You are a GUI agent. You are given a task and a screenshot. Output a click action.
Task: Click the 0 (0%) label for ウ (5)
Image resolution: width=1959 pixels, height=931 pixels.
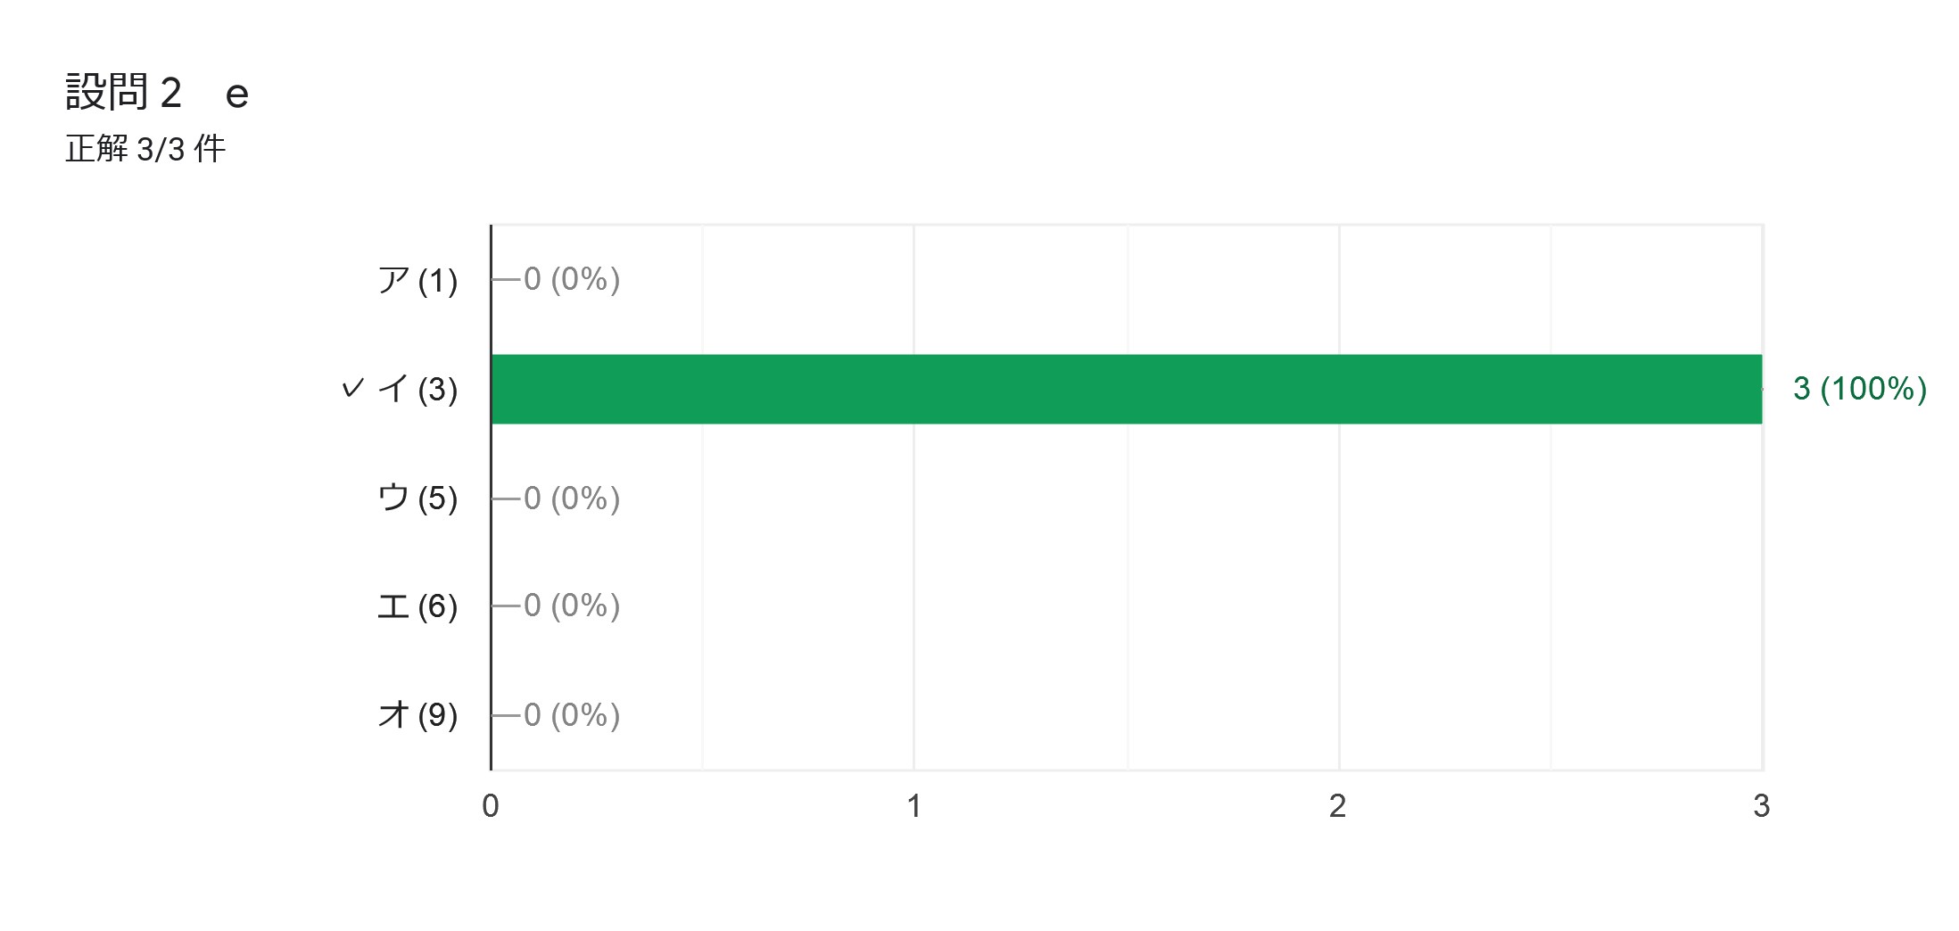coord(572,498)
